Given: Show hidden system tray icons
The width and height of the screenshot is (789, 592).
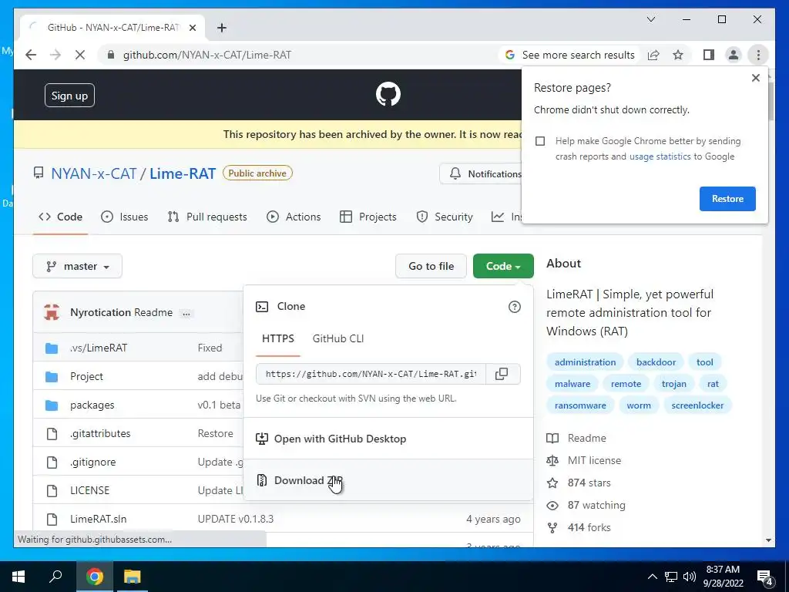Looking at the screenshot, I should pyautogui.click(x=652, y=577).
